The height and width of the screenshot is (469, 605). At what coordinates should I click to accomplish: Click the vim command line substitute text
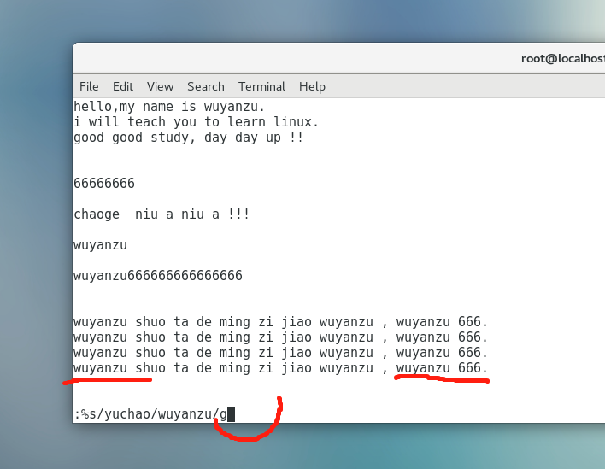click(x=150, y=414)
